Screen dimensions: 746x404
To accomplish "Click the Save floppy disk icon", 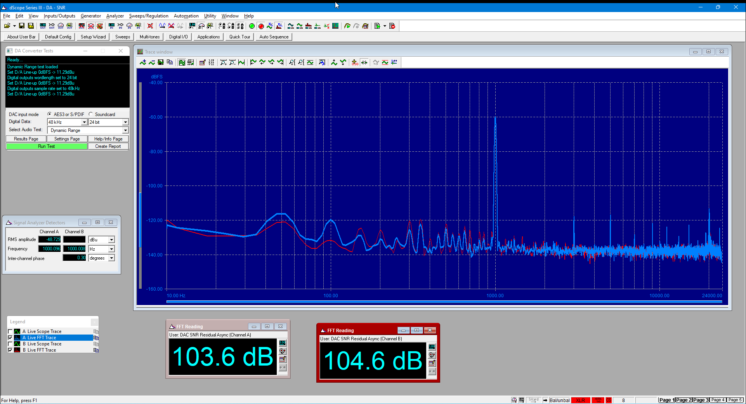I will pos(22,26).
